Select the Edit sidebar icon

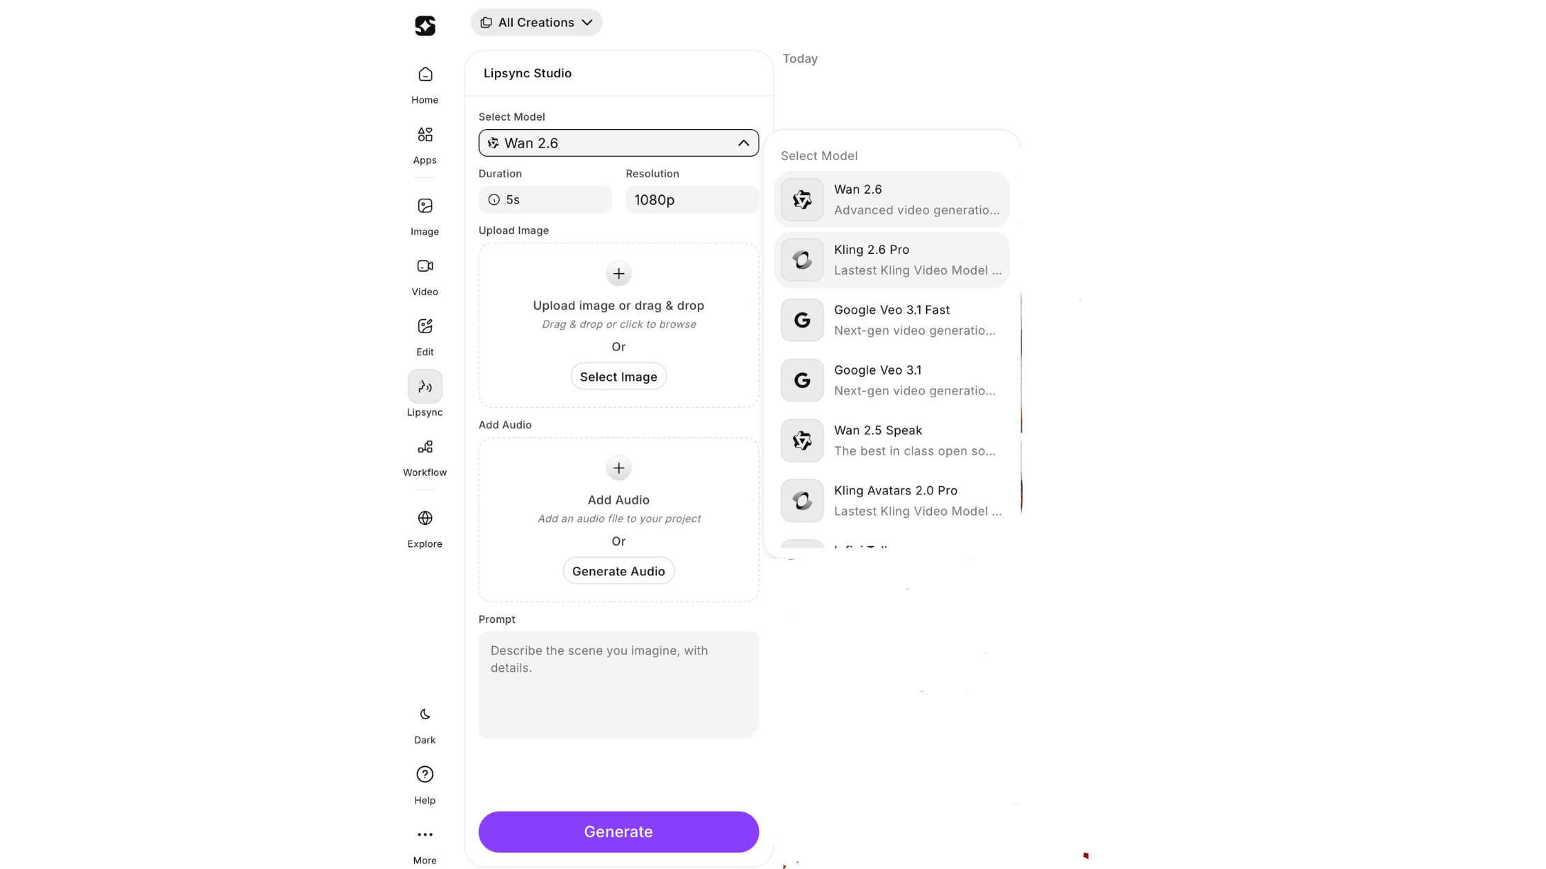pyautogui.click(x=424, y=327)
